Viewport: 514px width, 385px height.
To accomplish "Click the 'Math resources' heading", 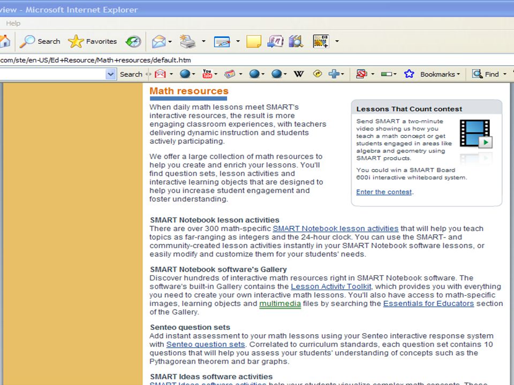I will coord(189,91).
